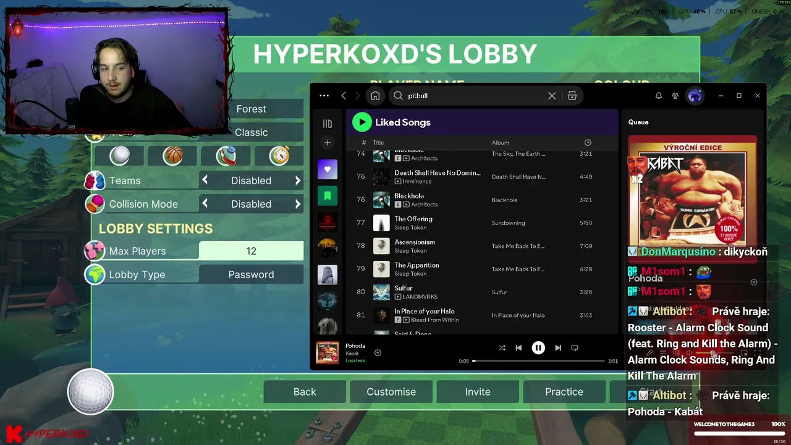Open the Friends activity icon
791x445 pixels.
pos(675,96)
